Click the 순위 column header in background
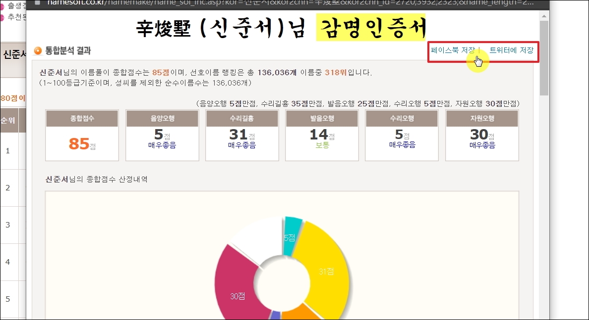Viewport: 589px width, 320px height. [x=8, y=120]
